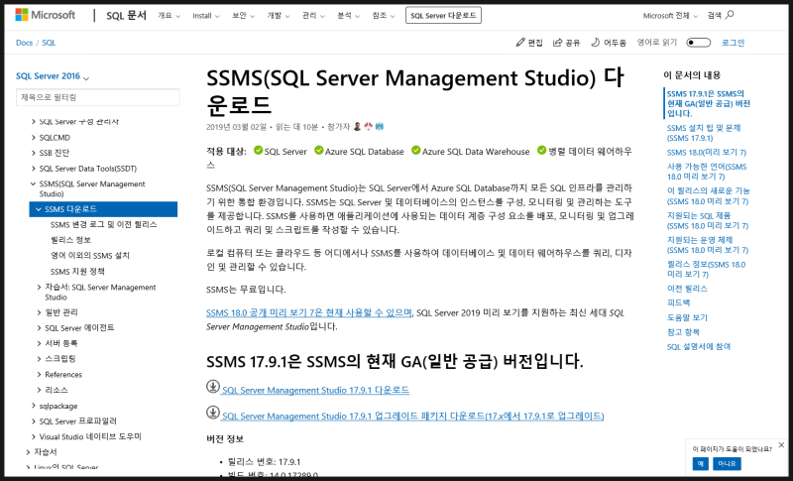Click the title filter input field
The height and width of the screenshot is (481, 793).
point(97,97)
